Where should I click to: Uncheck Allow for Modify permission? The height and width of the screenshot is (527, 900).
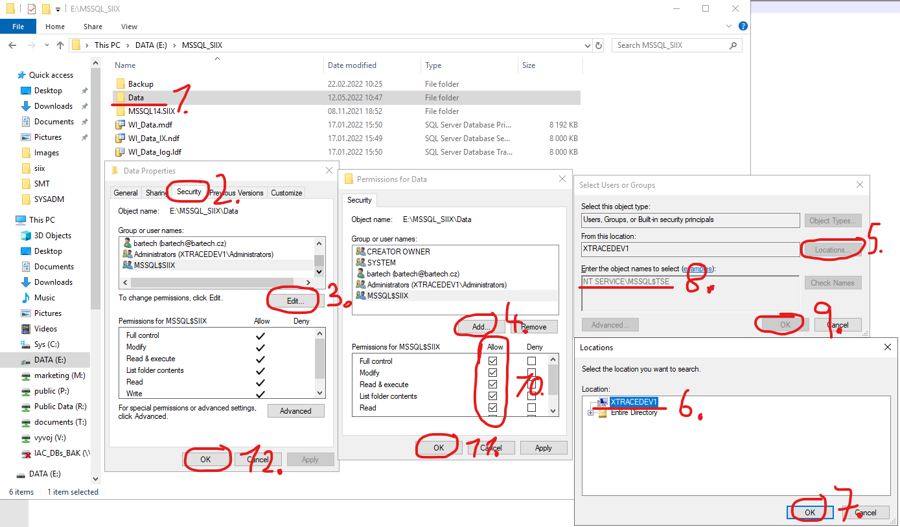click(492, 372)
